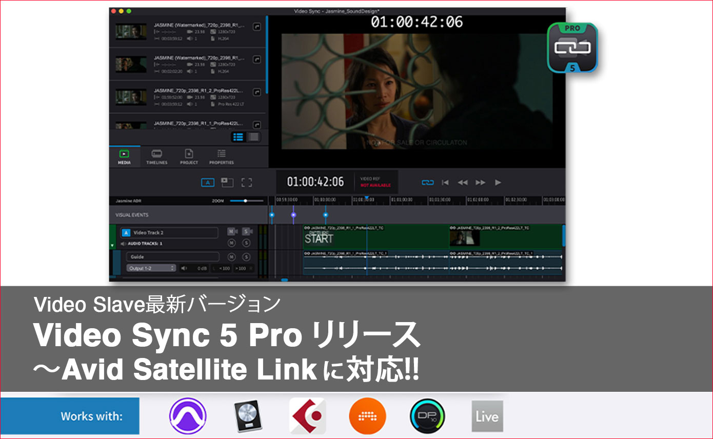Click the Digital Performer DP10 icon
This screenshot has width=713, height=439.
427,416
